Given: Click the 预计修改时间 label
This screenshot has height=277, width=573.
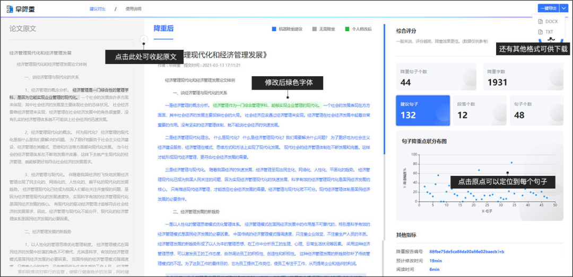Looking at the screenshot, I should point(409,261).
